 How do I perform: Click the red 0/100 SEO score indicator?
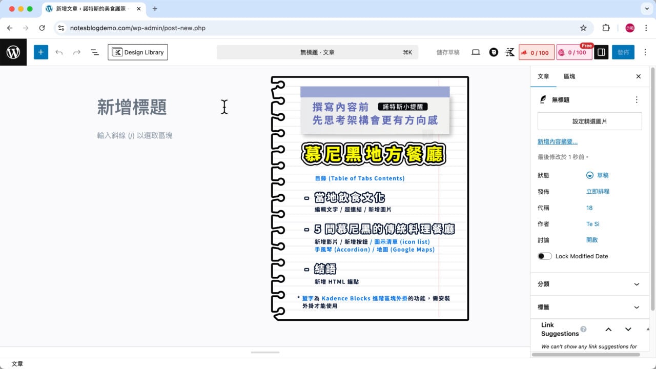(x=537, y=52)
